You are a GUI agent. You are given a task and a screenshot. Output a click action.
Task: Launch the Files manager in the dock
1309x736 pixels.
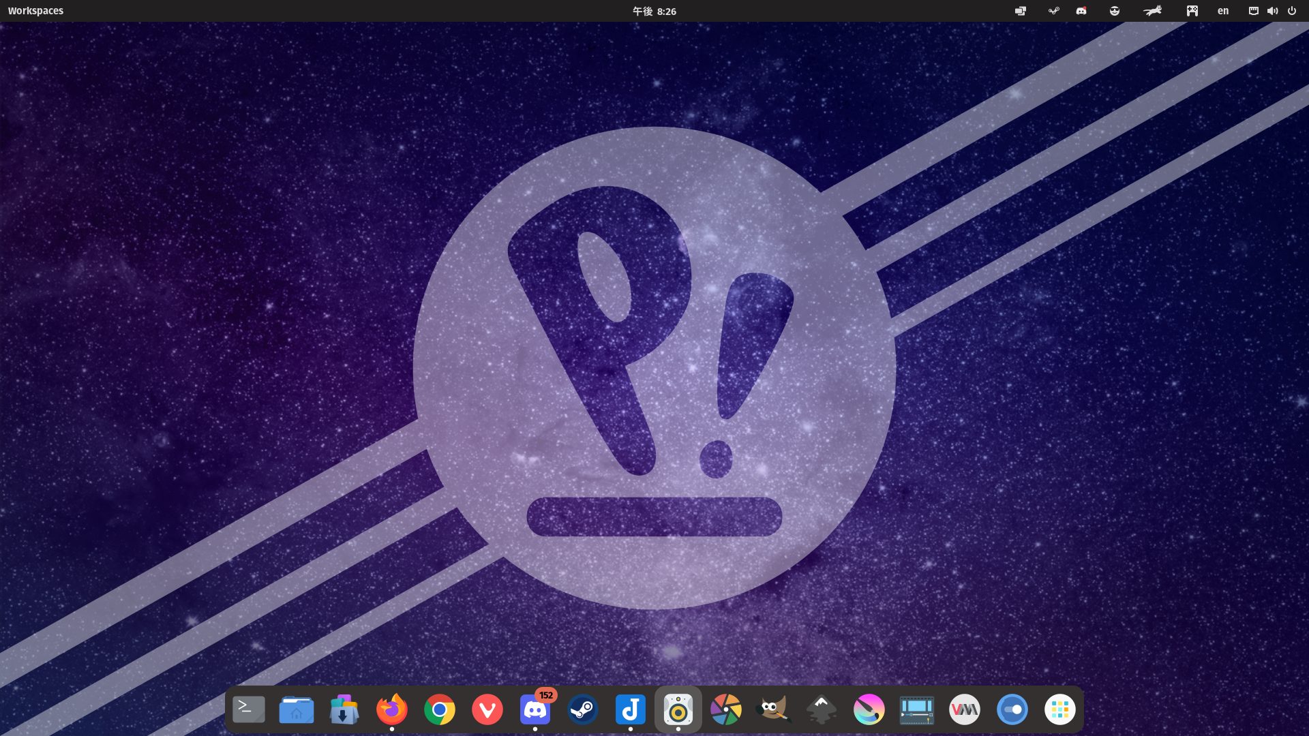[x=297, y=709]
